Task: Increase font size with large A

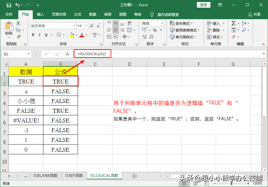Action: (x=92, y=26)
